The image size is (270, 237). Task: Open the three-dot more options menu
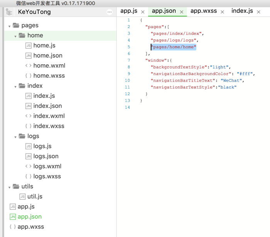(110, 12)
